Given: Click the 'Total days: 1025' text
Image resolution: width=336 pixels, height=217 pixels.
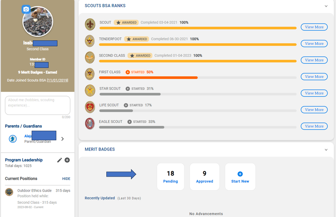Looking at the screenshot, I should point(18,166).
